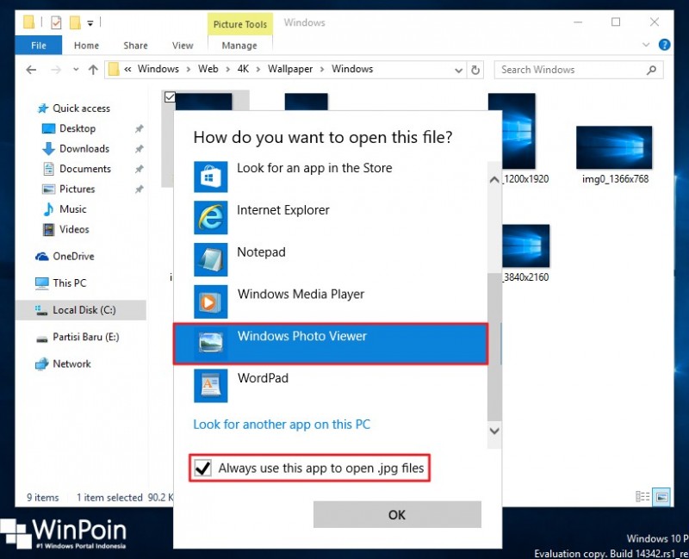Click the Picture Tools contextual tab
Screen dimensions: 689x559
point(240,24)
